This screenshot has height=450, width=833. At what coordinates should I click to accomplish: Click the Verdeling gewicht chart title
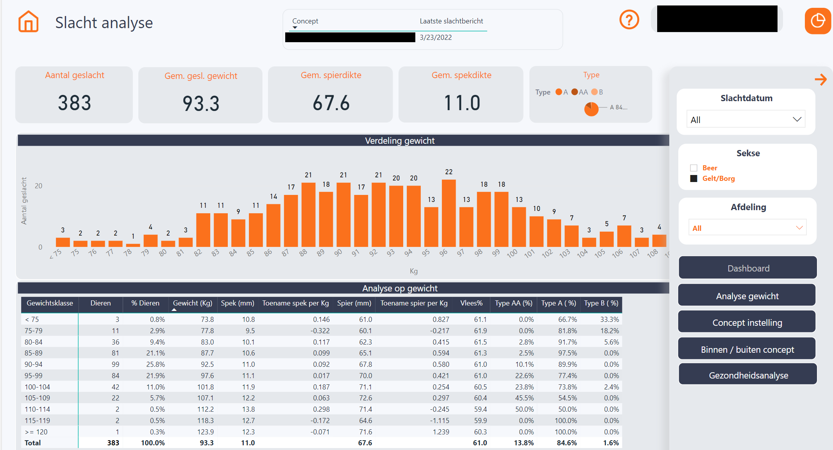click(399, 141)
